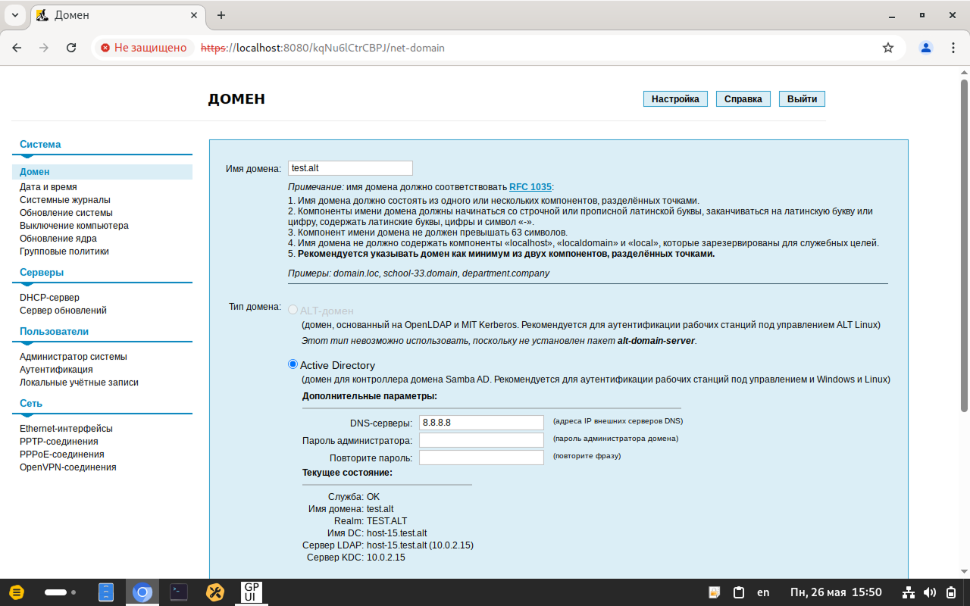Open the browser profile icon

click(x=926, y=48)
